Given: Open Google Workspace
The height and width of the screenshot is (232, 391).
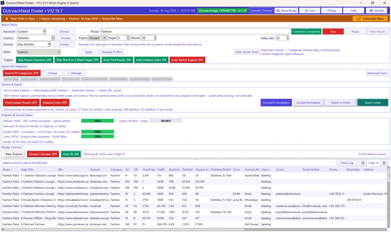Looking at the screenshot, I should tap(308, 103).
